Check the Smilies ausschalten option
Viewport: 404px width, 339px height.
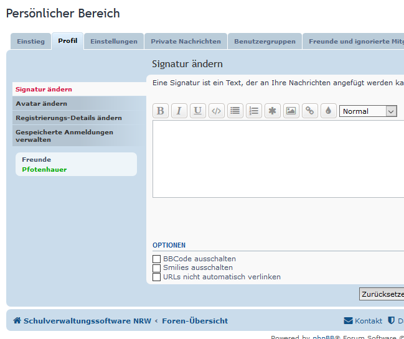click(x=157, y=268)
